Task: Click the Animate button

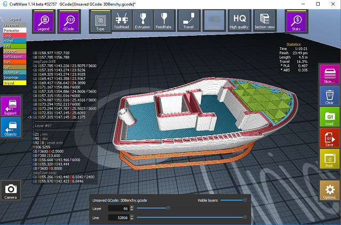Action: point(214,21)
